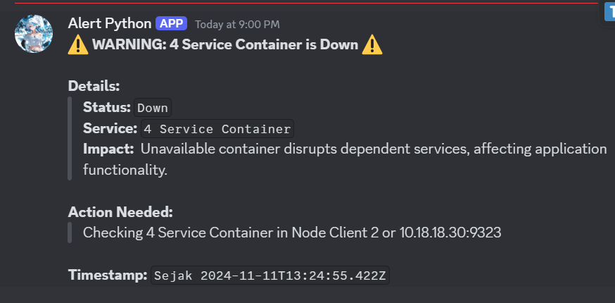The width and height of the screenshot is (615, 303).
Task: Select the 4 Service Container code block
Action: (x=217, y=130)
